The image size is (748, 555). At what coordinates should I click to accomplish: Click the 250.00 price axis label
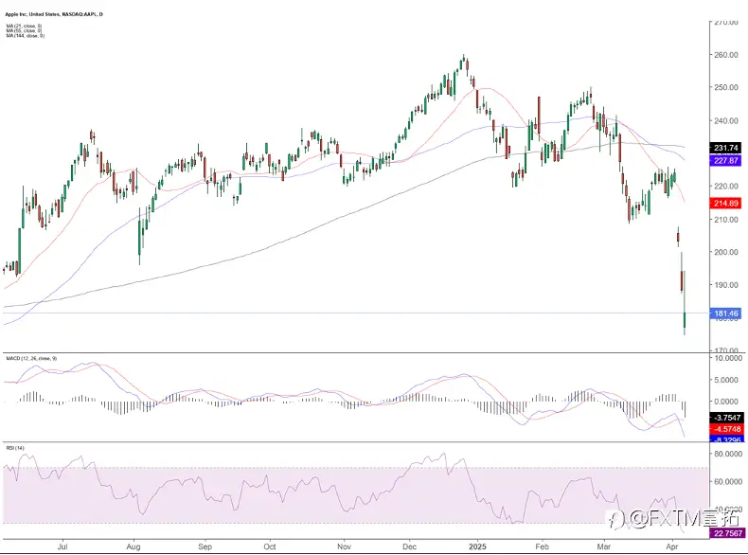click(726, 87)
